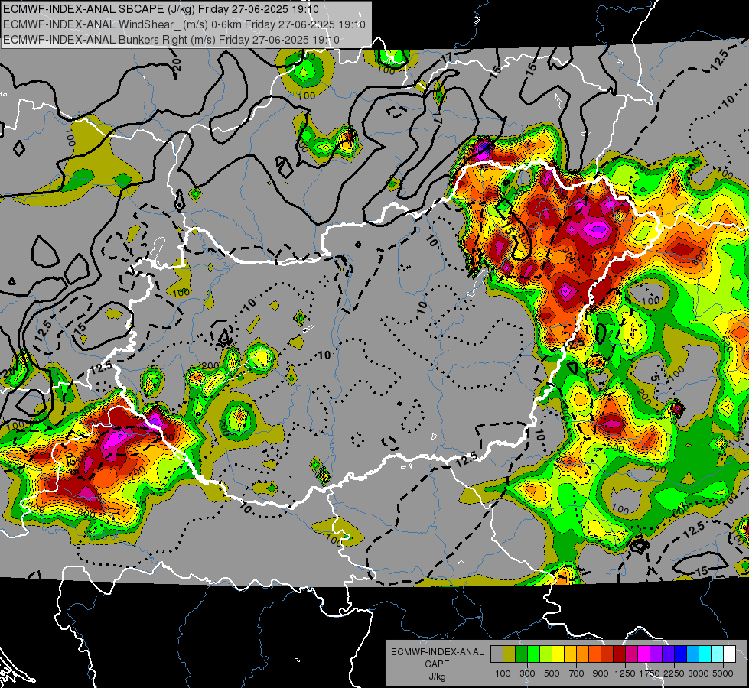Select the pale cyan legend swatch
This screenshot has height=688, width=749.
point(718,654)
